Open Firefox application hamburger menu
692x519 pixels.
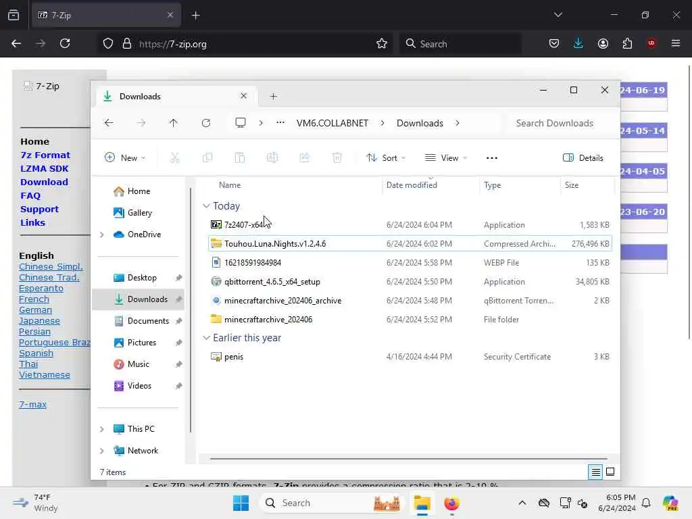[x=676, y=43]
